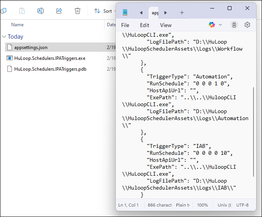This screenshot has height=217, width=262.
Task: Click the Paste icon in Explorer toolbar
Action: 22,11
